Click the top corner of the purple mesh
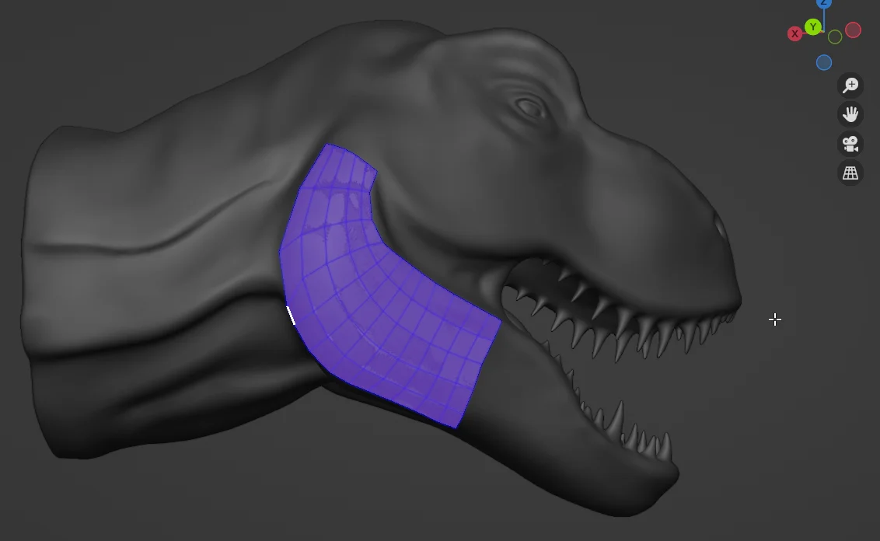880x541 pixels. point(329,145)
